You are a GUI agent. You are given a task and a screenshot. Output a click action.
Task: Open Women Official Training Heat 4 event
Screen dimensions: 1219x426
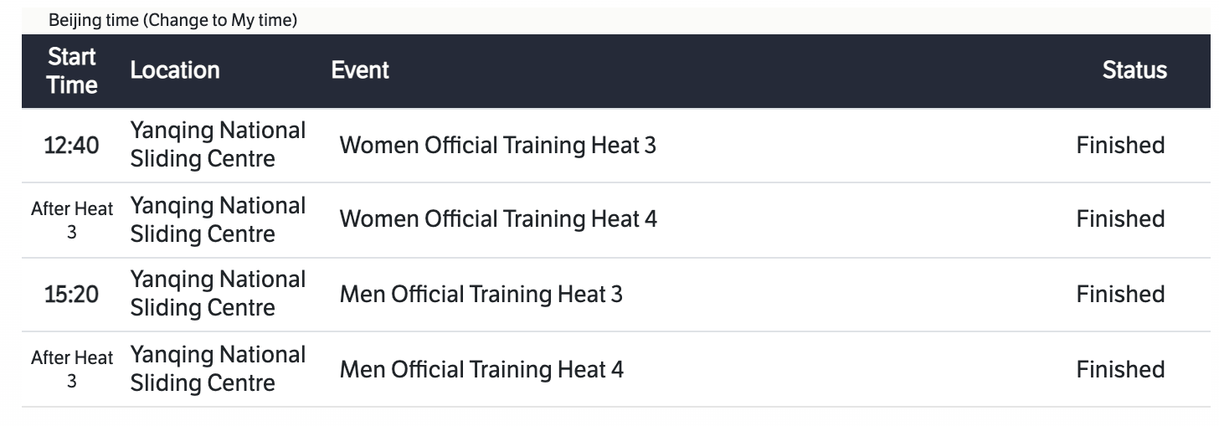[x=498, y=219]
